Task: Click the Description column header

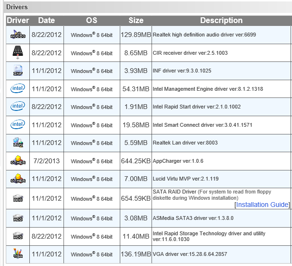Action: [221, 20]
